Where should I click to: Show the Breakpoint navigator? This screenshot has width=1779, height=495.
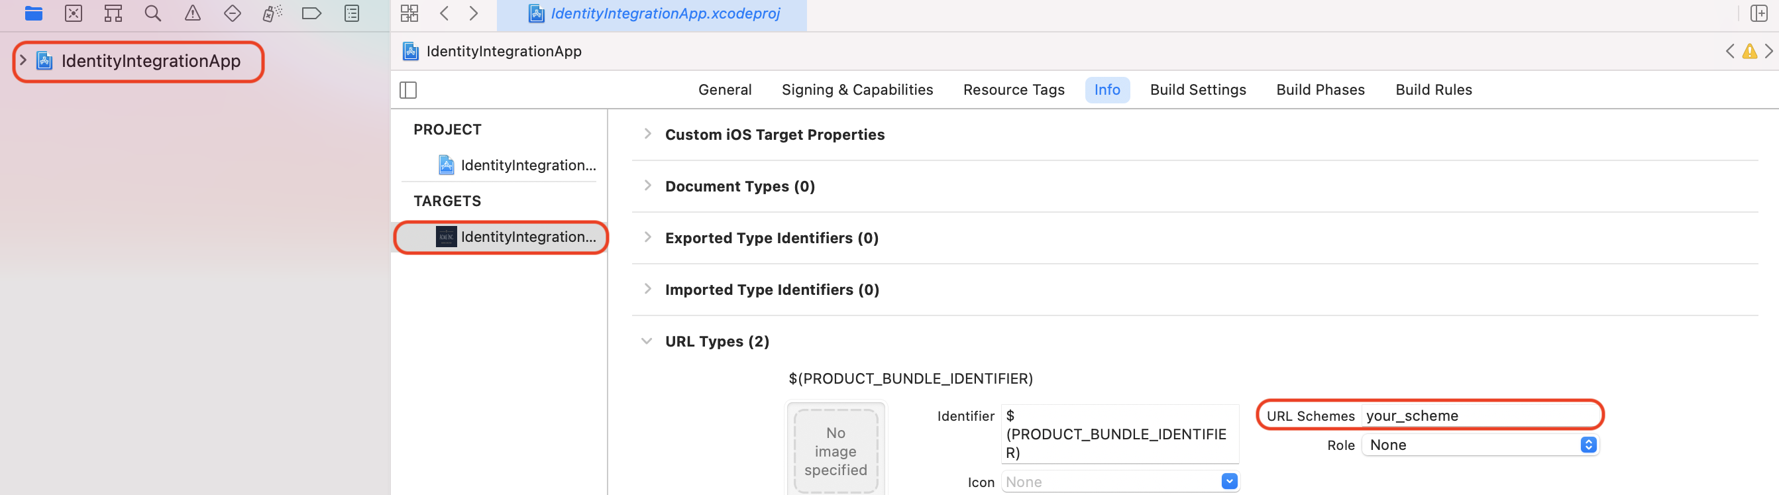pyautogui.click(x=311, y=13)
